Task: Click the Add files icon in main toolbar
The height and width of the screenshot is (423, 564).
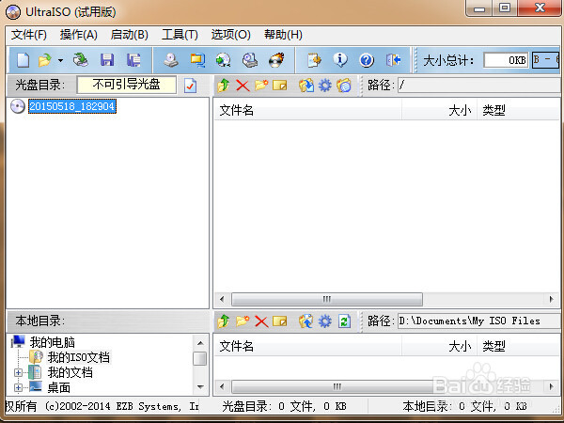Action: (314, 60)
